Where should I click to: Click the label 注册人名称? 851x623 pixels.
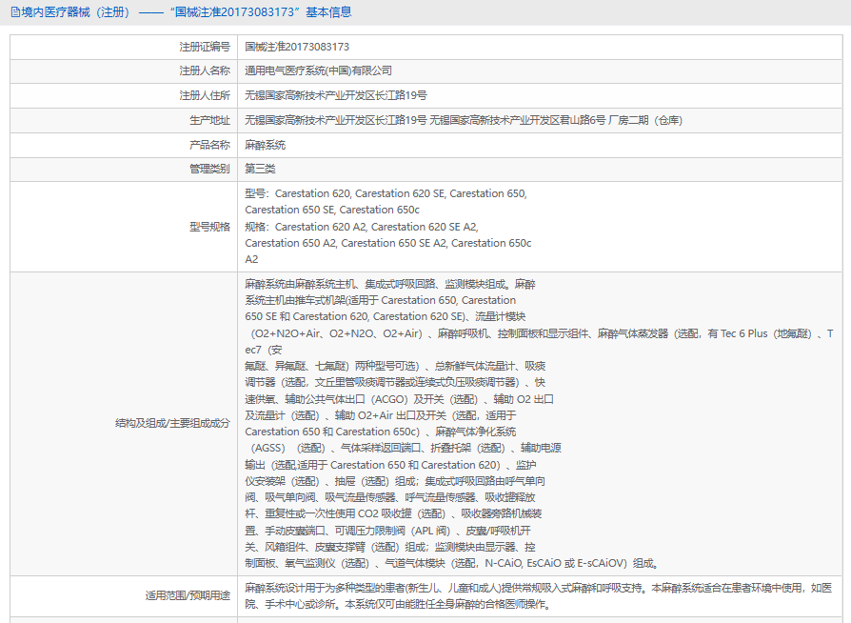[205, 70]
